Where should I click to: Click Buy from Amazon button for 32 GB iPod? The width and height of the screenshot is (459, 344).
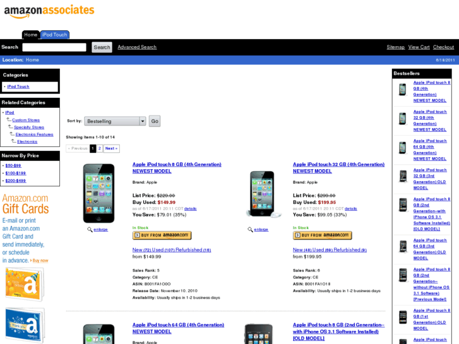pyautogui.click(x=322, y=235)
